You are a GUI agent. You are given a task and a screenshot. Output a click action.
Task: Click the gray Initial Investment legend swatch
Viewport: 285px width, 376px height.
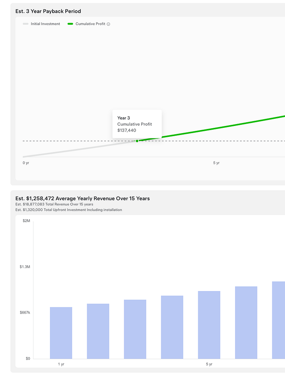coord(26,24)
